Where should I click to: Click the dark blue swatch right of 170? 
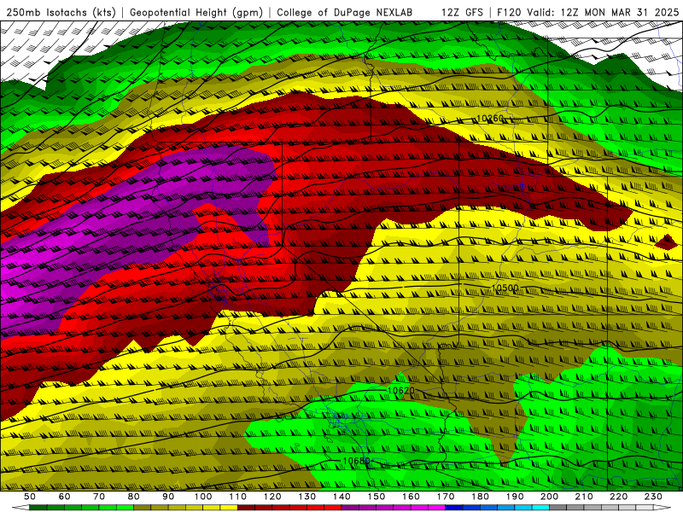click(x=454, y=508)
